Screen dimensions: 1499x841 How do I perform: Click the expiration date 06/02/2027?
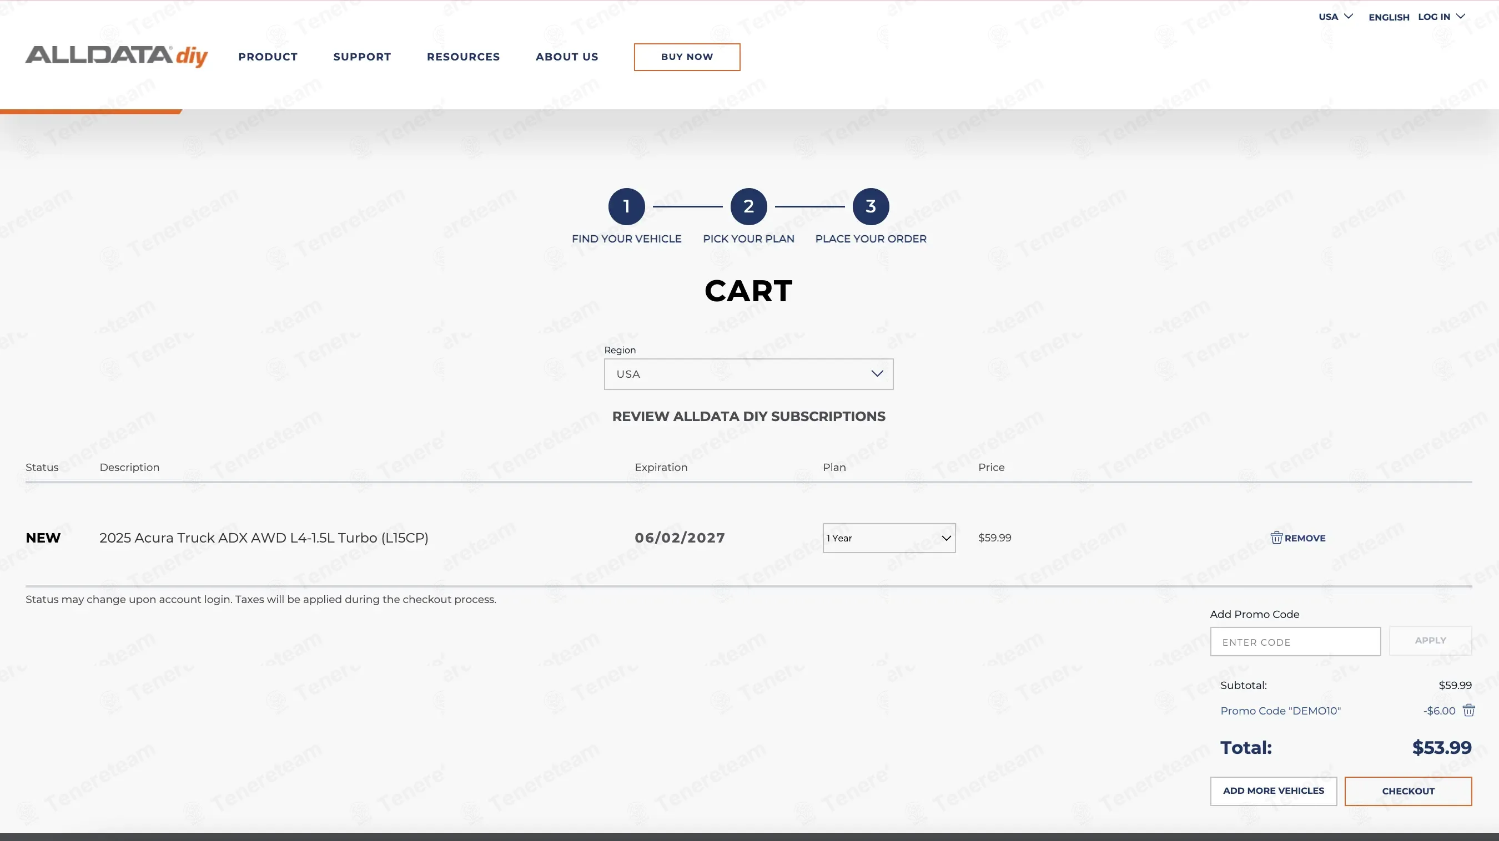[680, 538]
